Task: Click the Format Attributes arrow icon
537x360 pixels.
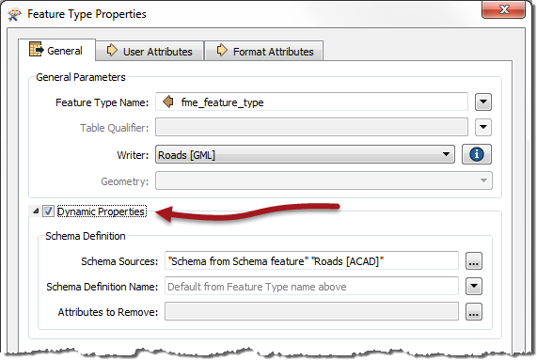Action: pyautogui.click(x=222, y=50)
